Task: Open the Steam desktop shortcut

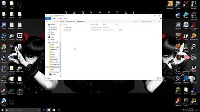Action: (x=178, y=15)
